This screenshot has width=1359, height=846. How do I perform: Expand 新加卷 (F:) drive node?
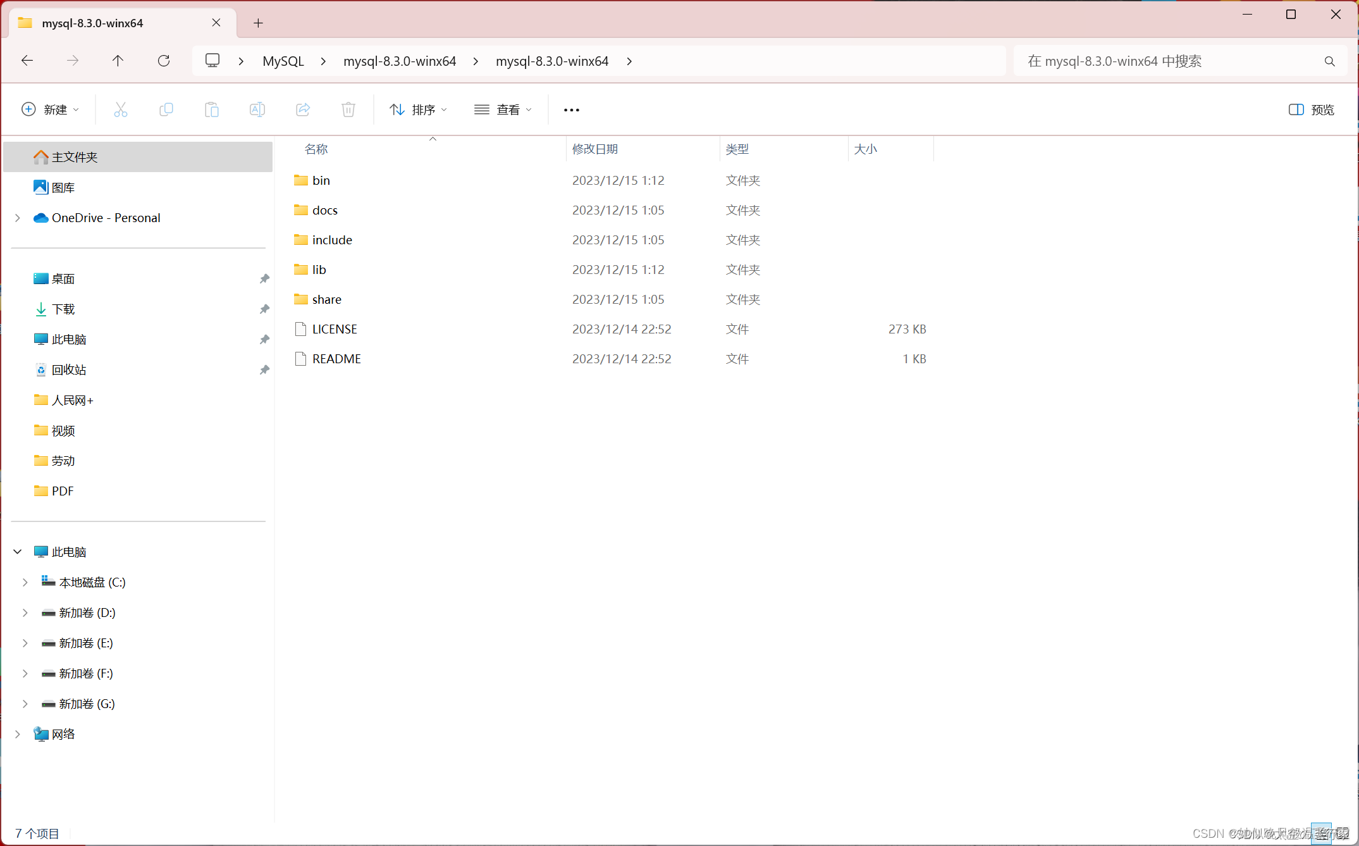[x=25, y=673]
